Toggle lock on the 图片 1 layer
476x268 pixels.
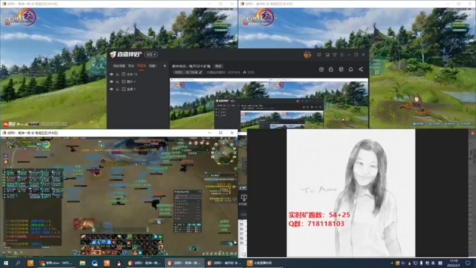[117, 82]
